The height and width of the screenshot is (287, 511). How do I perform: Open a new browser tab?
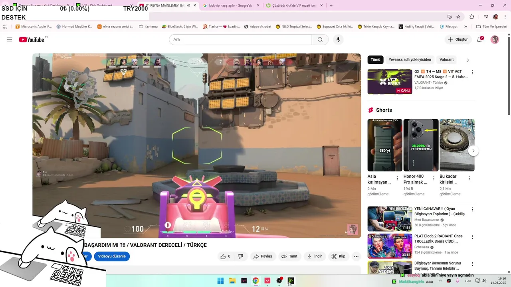pyautogui.click(x=331, y=6)
